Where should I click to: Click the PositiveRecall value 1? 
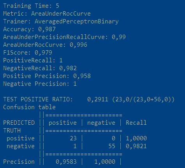point(61,60)
